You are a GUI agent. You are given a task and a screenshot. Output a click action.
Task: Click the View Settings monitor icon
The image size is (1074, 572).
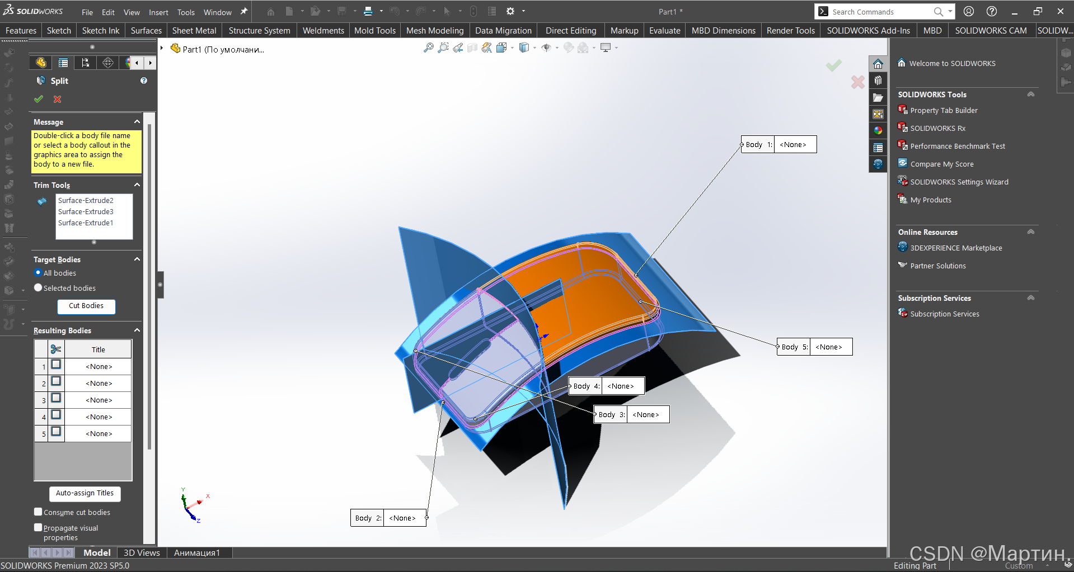606,48
